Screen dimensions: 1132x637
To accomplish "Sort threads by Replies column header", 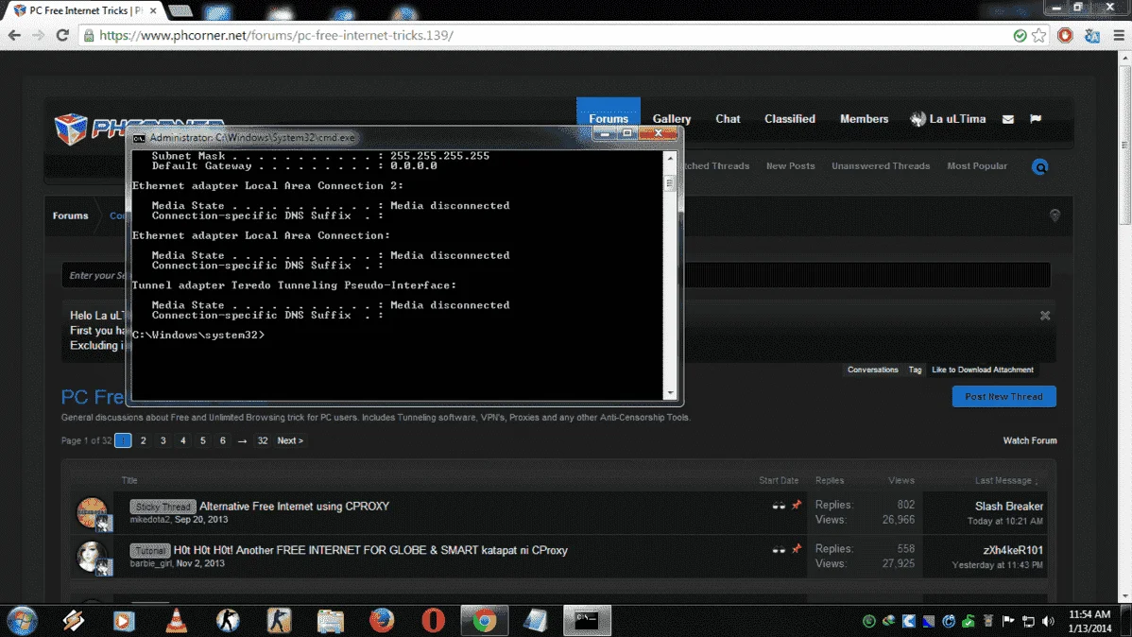I will tap(830, 480).
